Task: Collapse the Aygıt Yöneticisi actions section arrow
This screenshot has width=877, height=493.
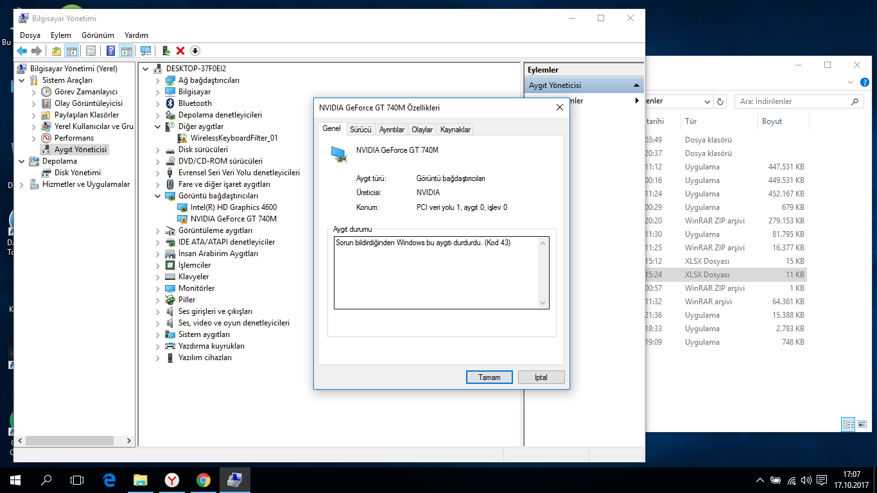Action: (636, 85)
